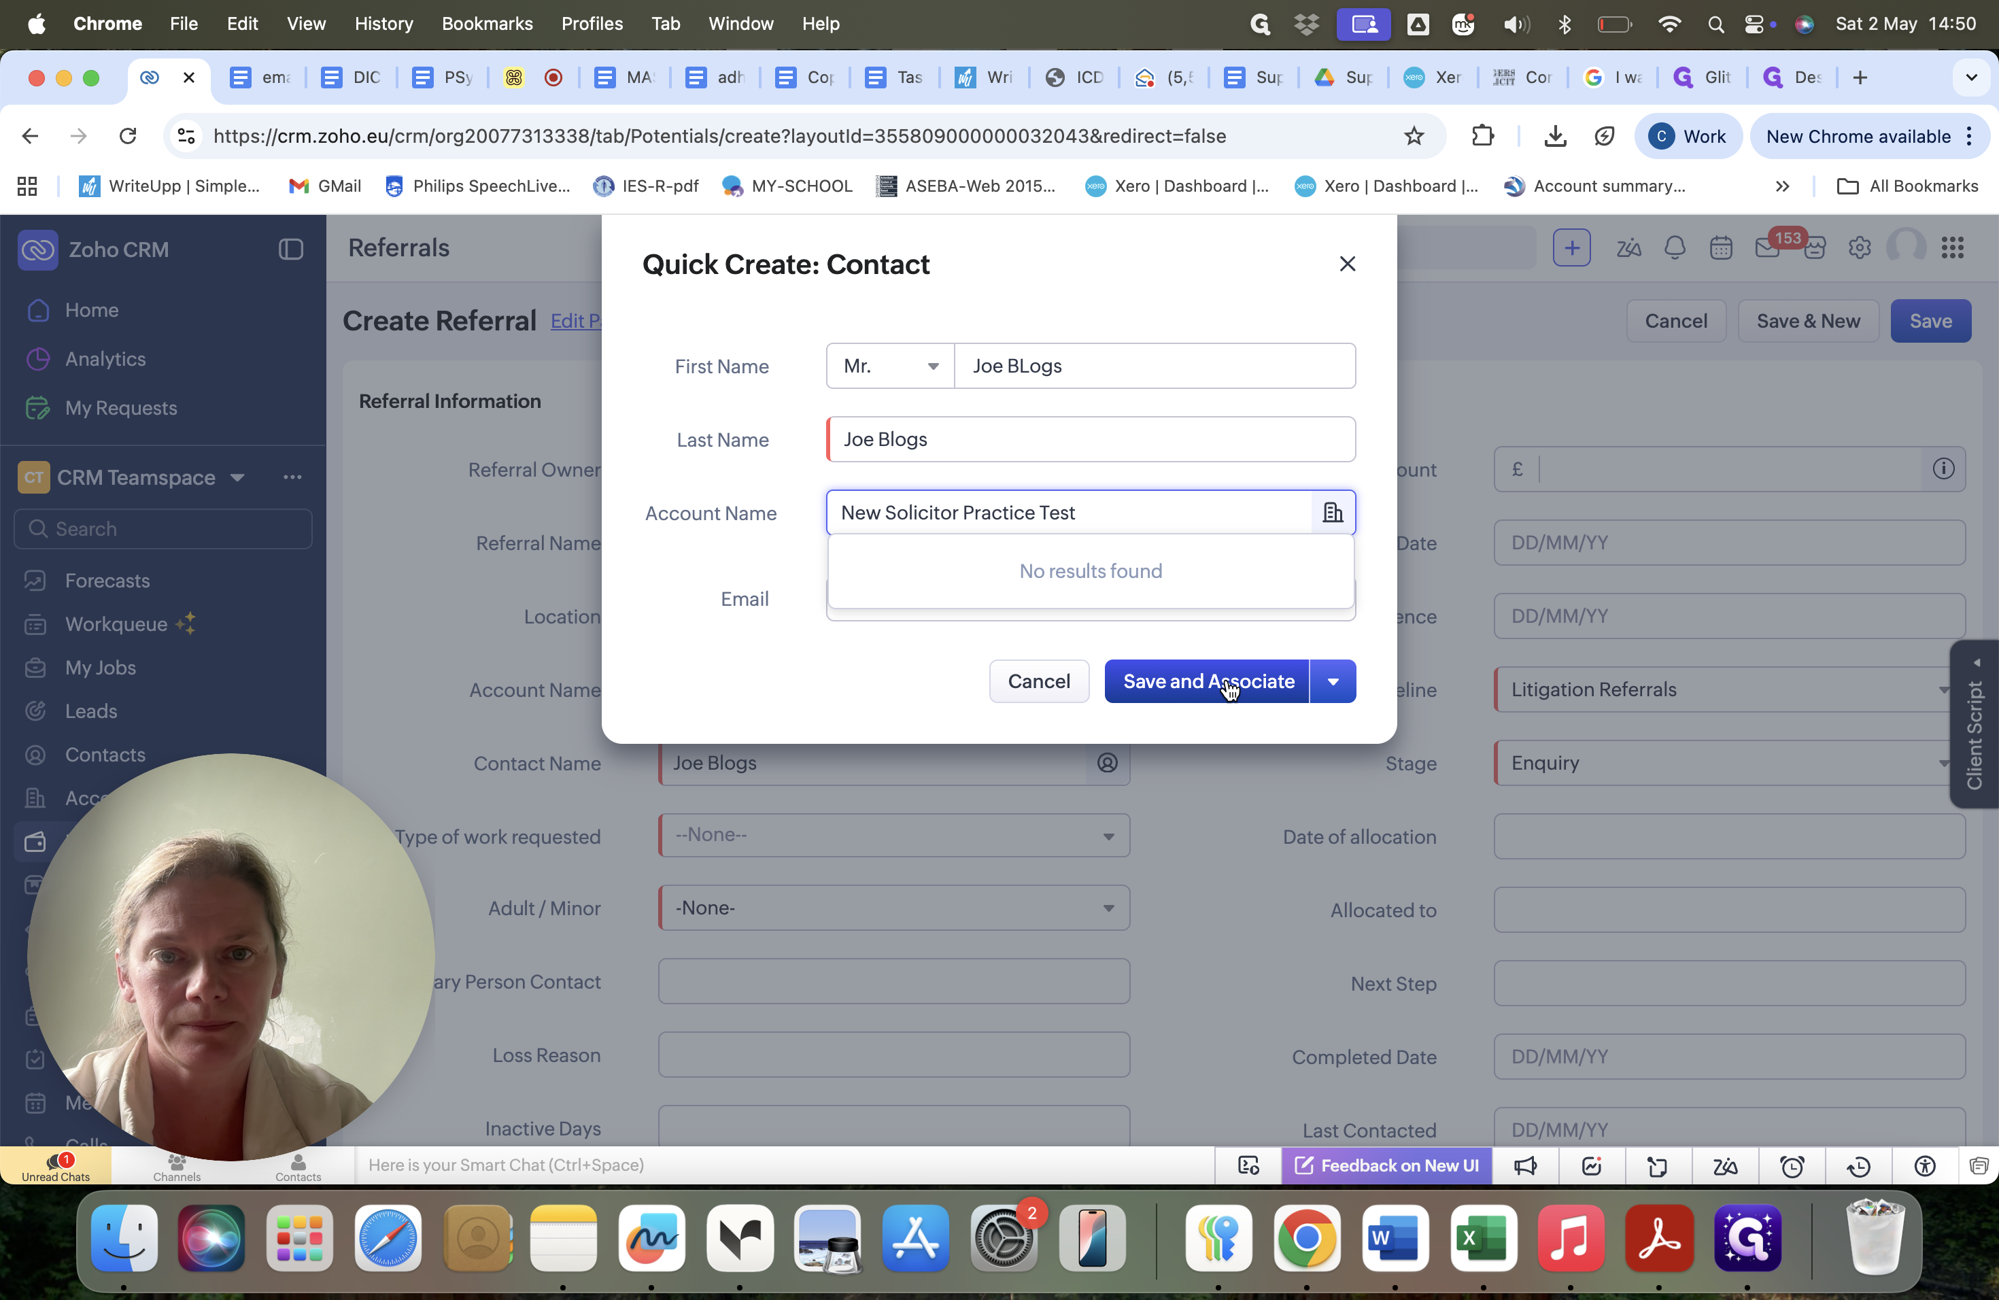1999x1300 pixels.
Task: Toggle the Zoho CRM sidebar collapse icon
Action: [x=290, y=250]
